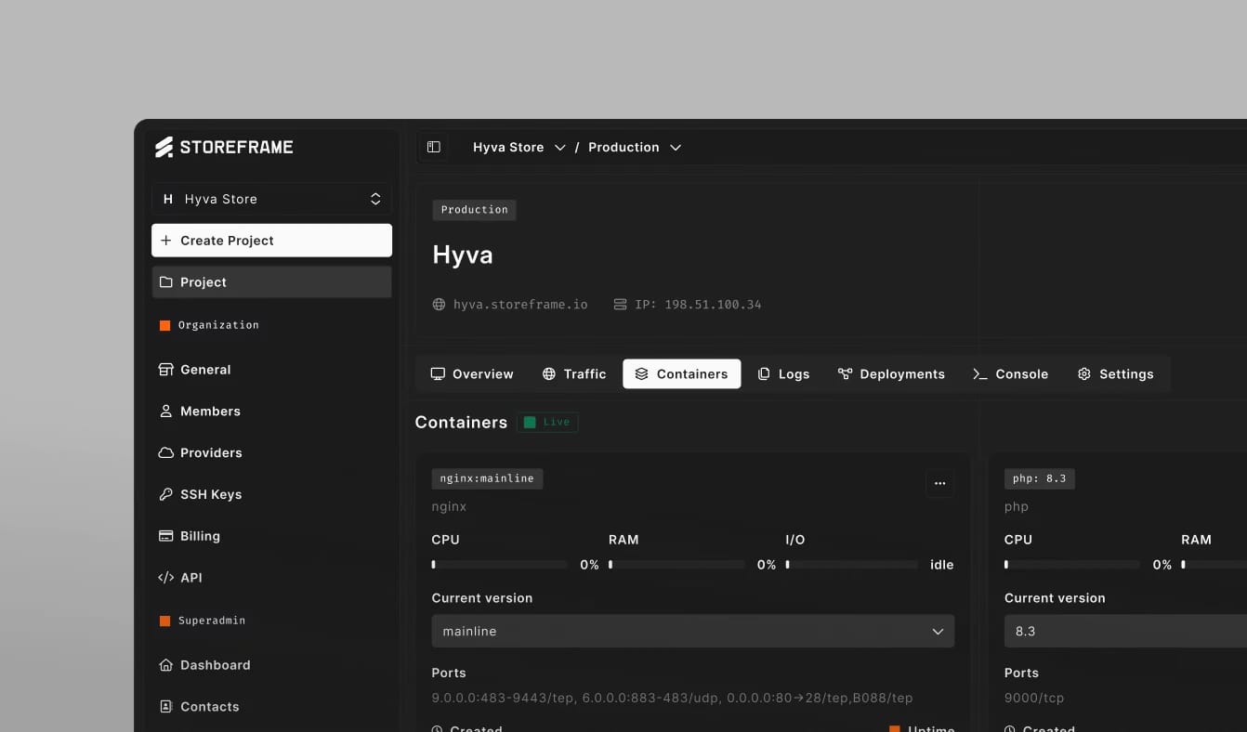Click the API code brackets icon

(166, 578)
